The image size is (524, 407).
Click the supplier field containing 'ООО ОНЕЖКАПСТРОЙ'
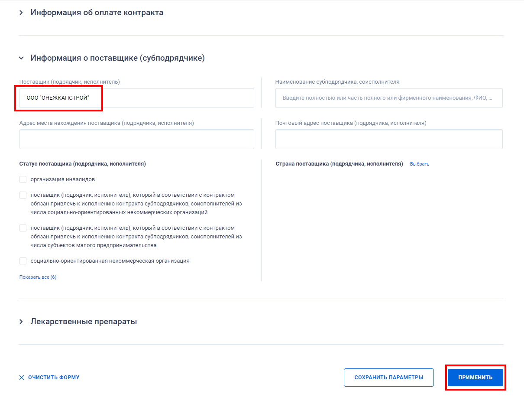point(136,98)
